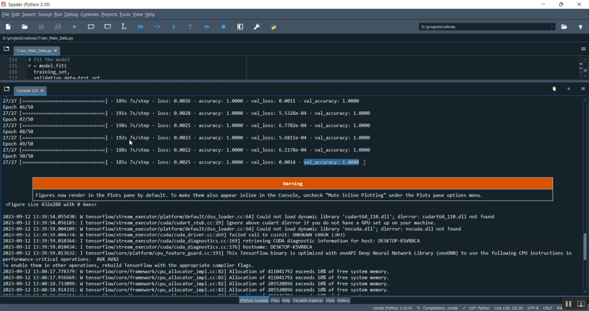Open the Debug menu
Viewport: 589px width, 311px height.
[71, 14]
